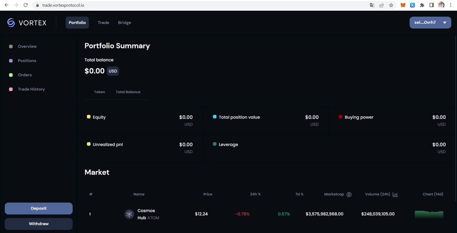The width and height of the screenshot is (457, 233).
Task: Click the padlock site info icon
Action: point(37,5)
